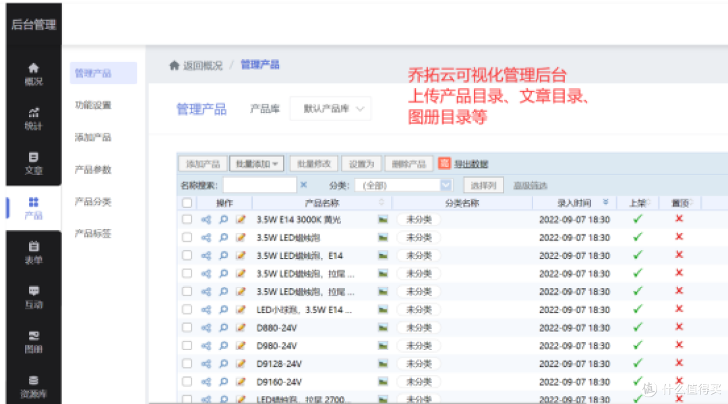Clear the name search with the X icon
This screenshot has width=728, height=404.
(x=303, y=185)
